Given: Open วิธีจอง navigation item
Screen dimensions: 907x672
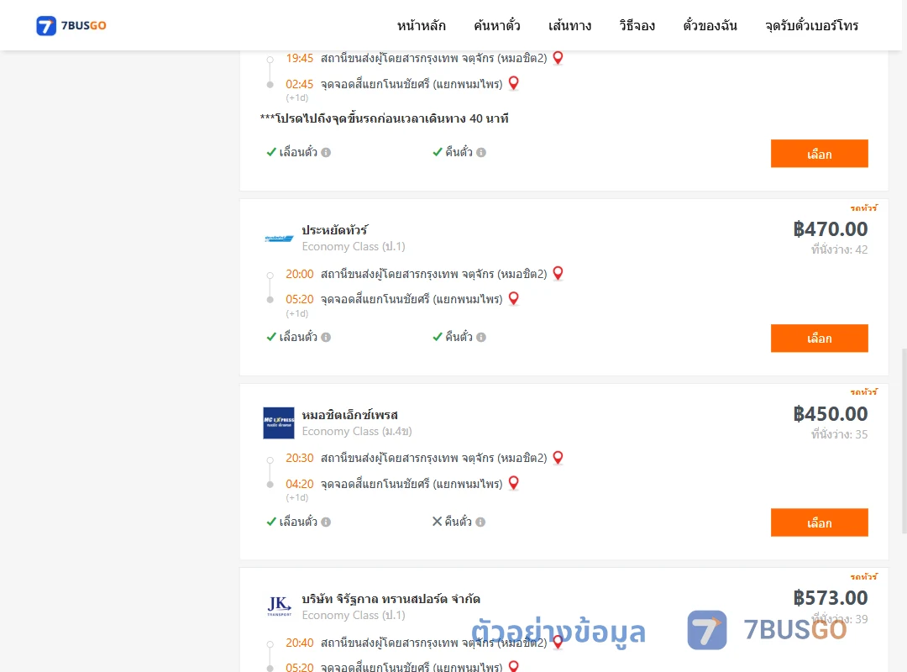Looking at the screenshot, I should point(637,25).
